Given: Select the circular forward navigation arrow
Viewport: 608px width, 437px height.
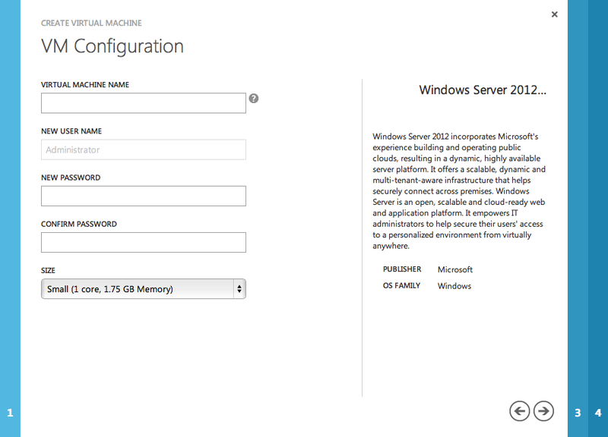Looking at the screenshot, I should coord(543,411).
